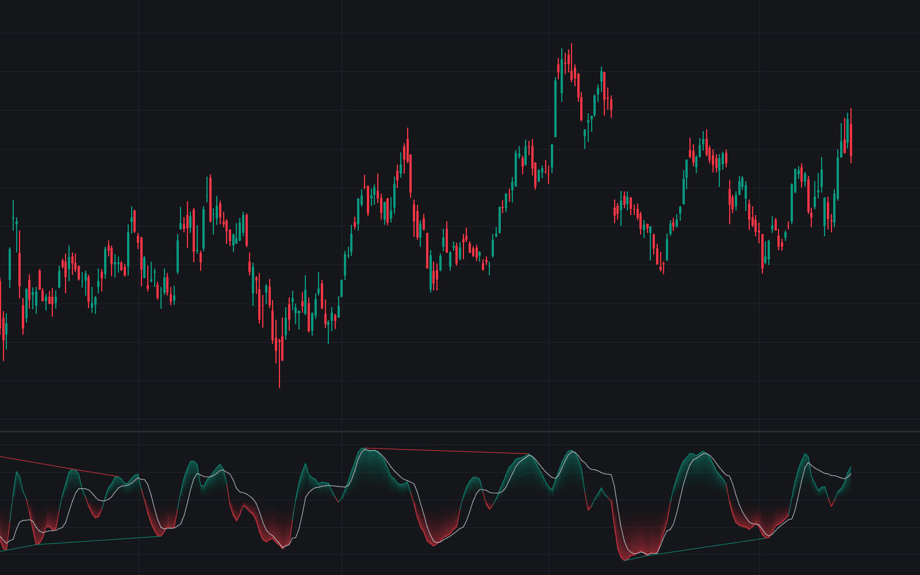This screenshot has width=920, height=575.
Task: Select the long red divergence line in oscillator pane
Action: (x=447, y=451)
